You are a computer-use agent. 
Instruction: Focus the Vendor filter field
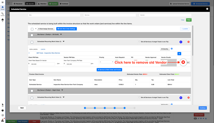point(165,15)
